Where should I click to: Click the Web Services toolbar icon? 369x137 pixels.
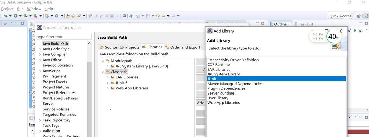[x=57, y=16]
